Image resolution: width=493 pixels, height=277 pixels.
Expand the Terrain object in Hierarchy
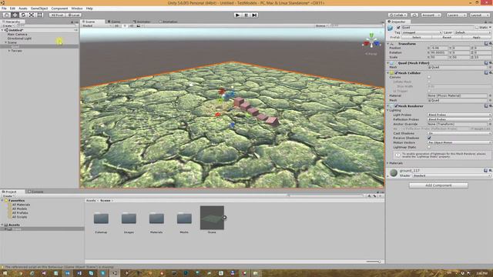(9, 51)
